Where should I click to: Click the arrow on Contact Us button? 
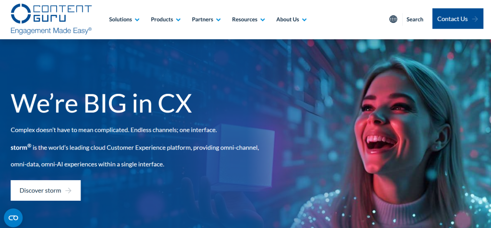pos(475,19)
